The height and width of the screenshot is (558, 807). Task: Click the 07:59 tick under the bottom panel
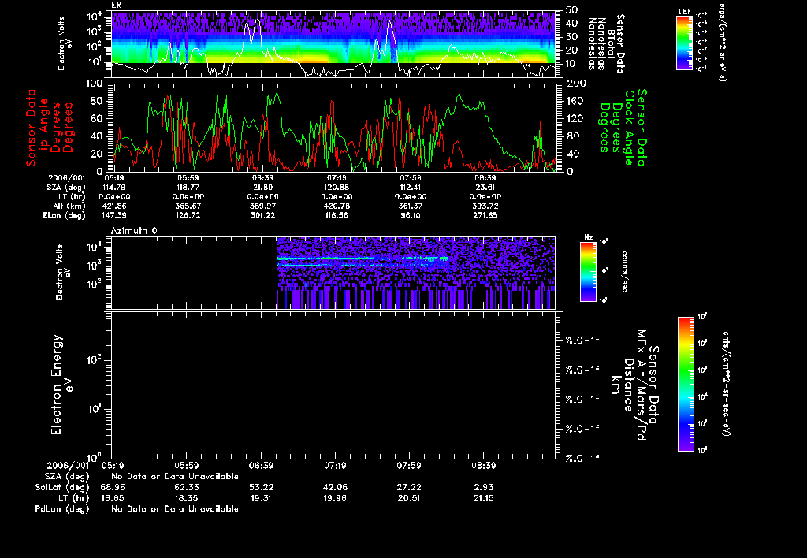pyautogui.click(x=410, y=467)
